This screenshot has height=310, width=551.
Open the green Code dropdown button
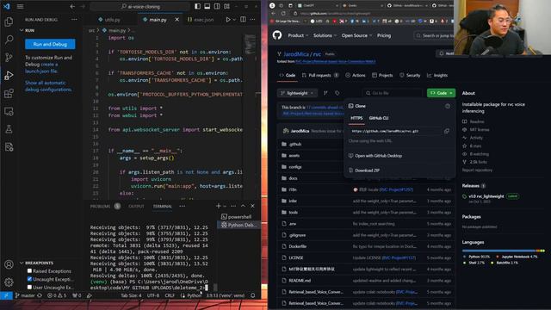(441, 93)
